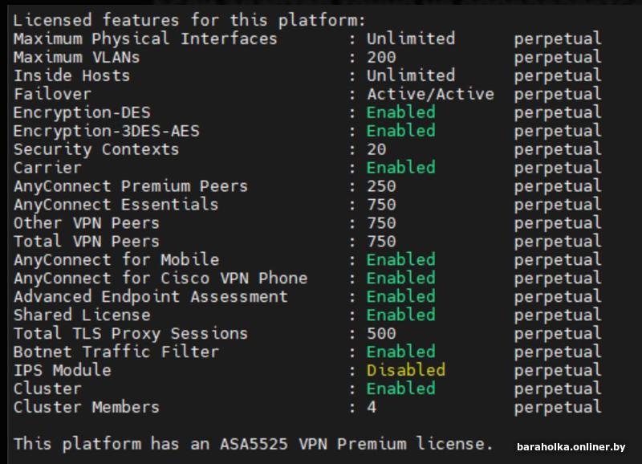
Task: Click the 'Active/Active' failover value
Action: click(x=430, y=94)
